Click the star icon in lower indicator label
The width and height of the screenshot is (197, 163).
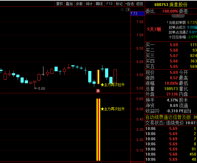102,109
